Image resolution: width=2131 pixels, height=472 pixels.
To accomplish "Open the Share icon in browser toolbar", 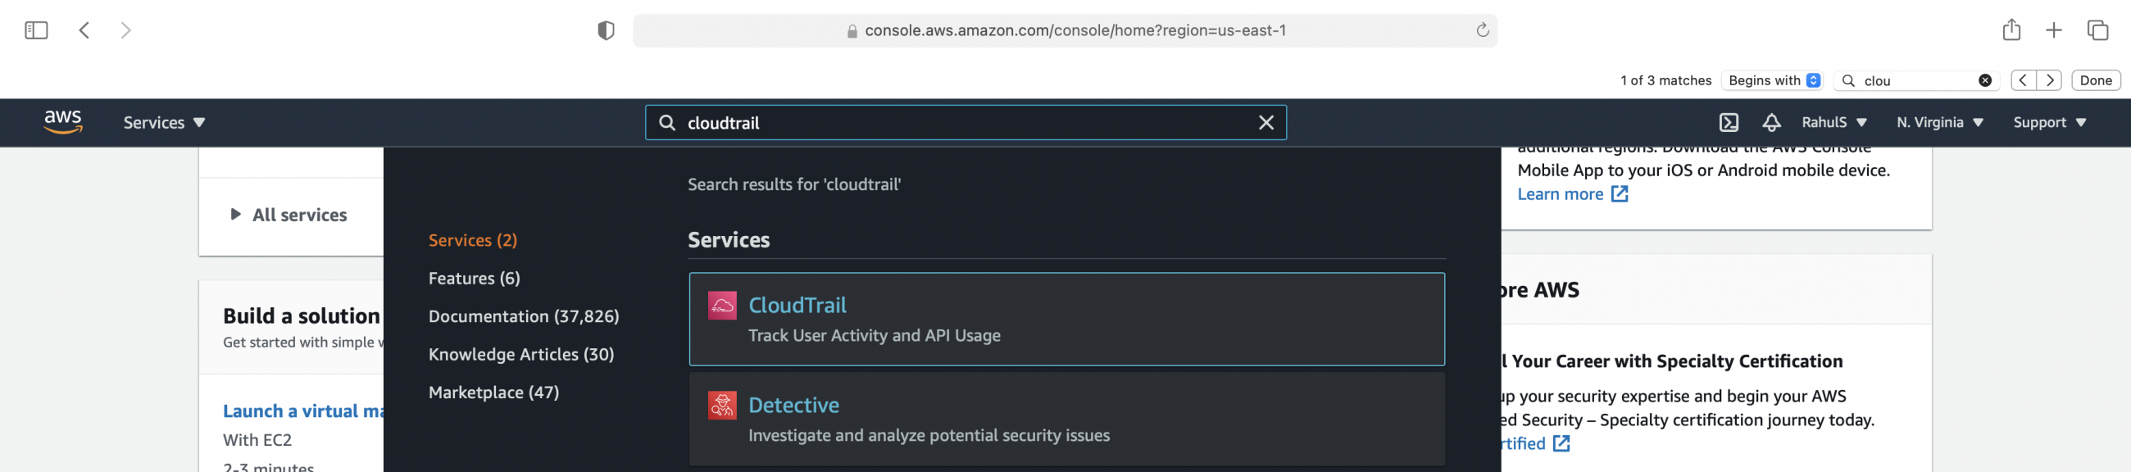I will [2013, 29].
